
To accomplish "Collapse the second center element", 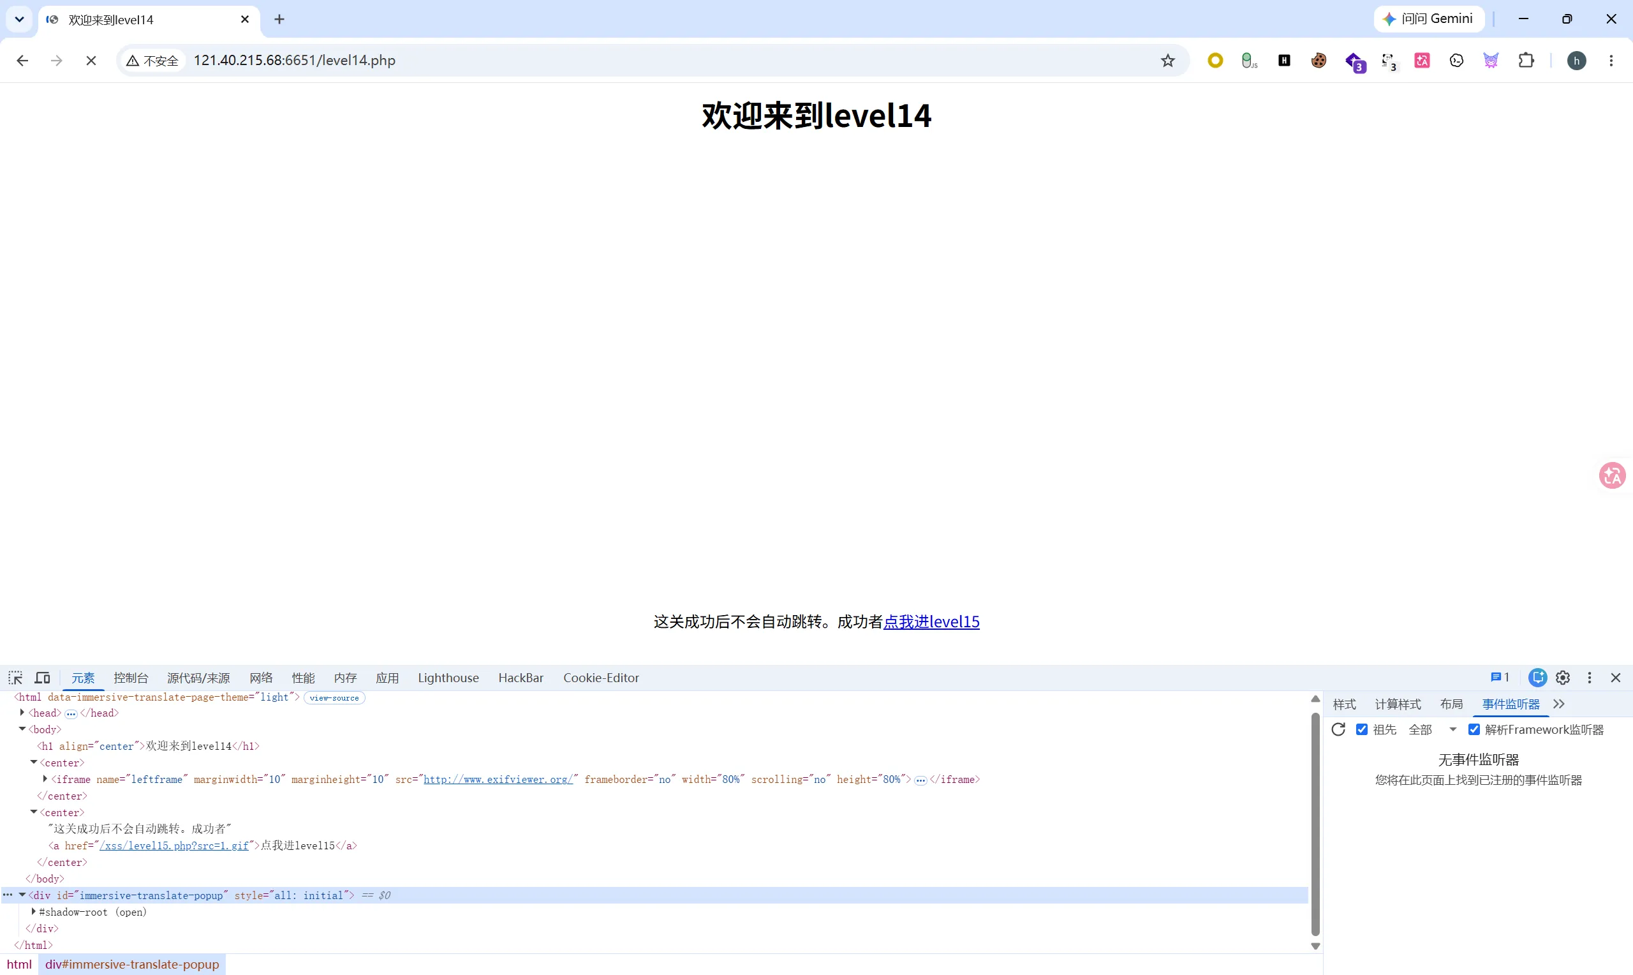I will [x=33, y=812].
